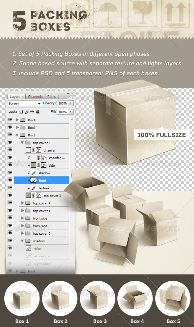Hide the side layer with eye icon
The height and width of the screenshot is (327, 194).
[10, 165]
